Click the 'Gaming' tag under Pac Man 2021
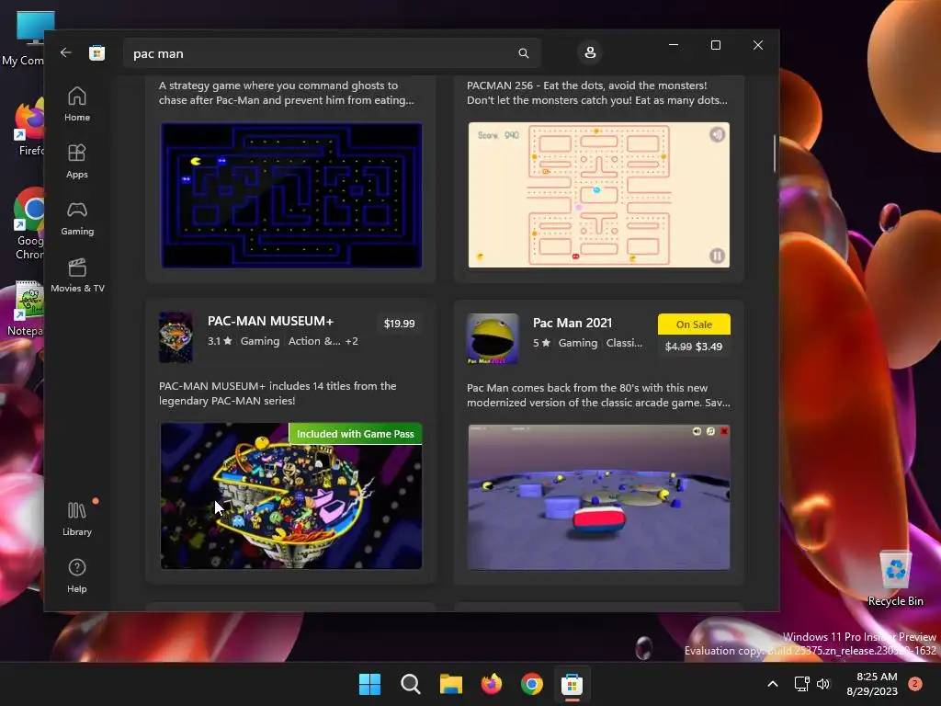This screenshot has height=706, width=941. (x=577, y=343)
